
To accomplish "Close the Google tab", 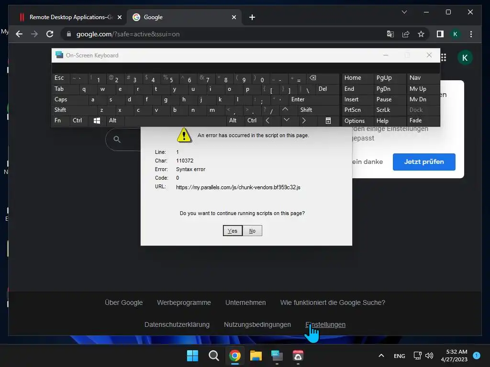I will click(234, 17).
